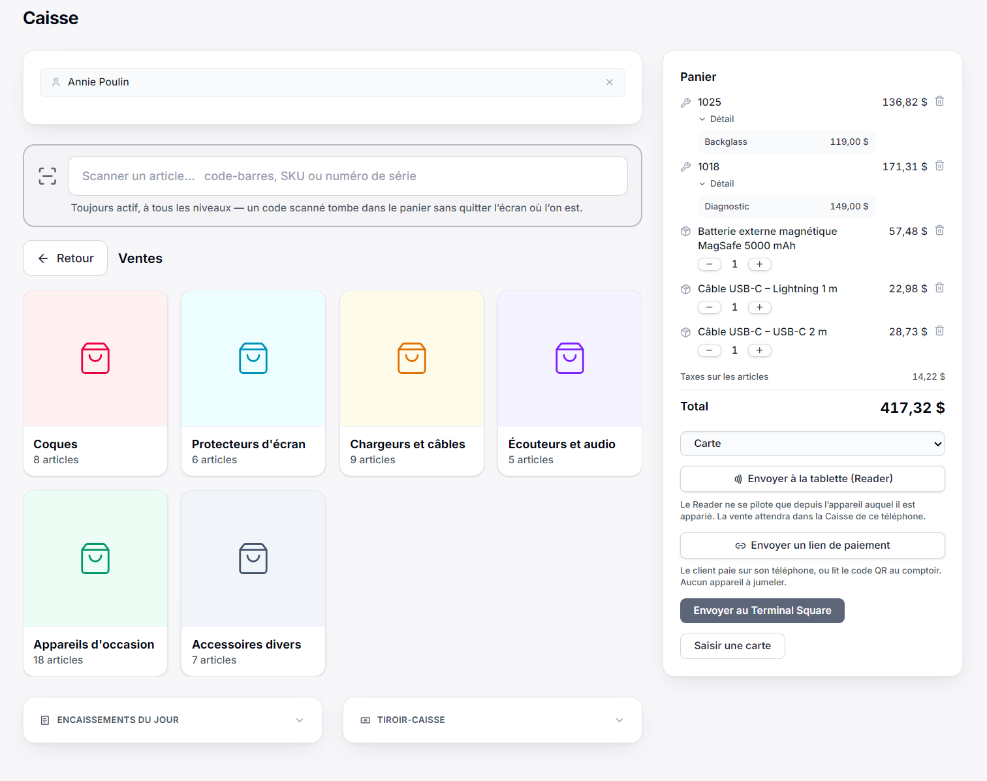Screen dimensions: 987x781
Task: Click the box icon next to Batterie externe
Action: point(685,232)
